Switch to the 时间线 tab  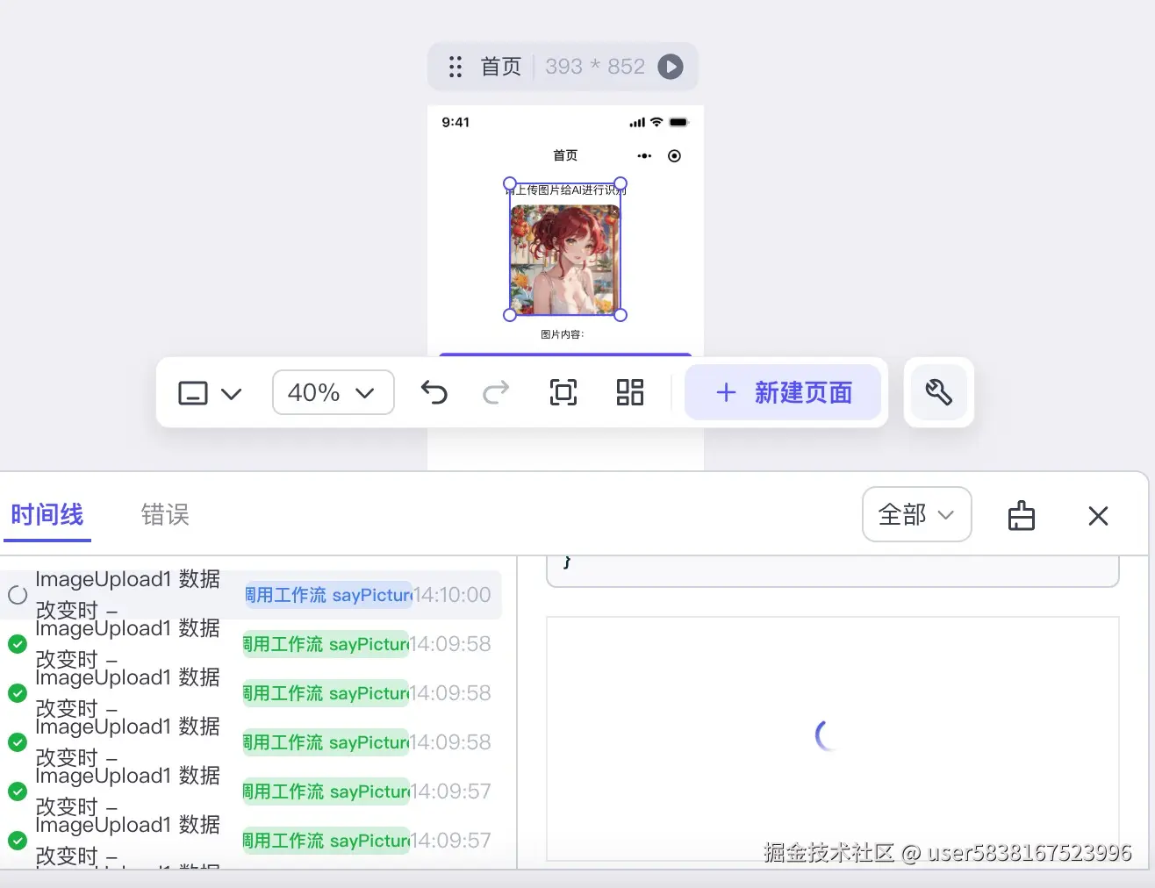click(x=47, y=515)
